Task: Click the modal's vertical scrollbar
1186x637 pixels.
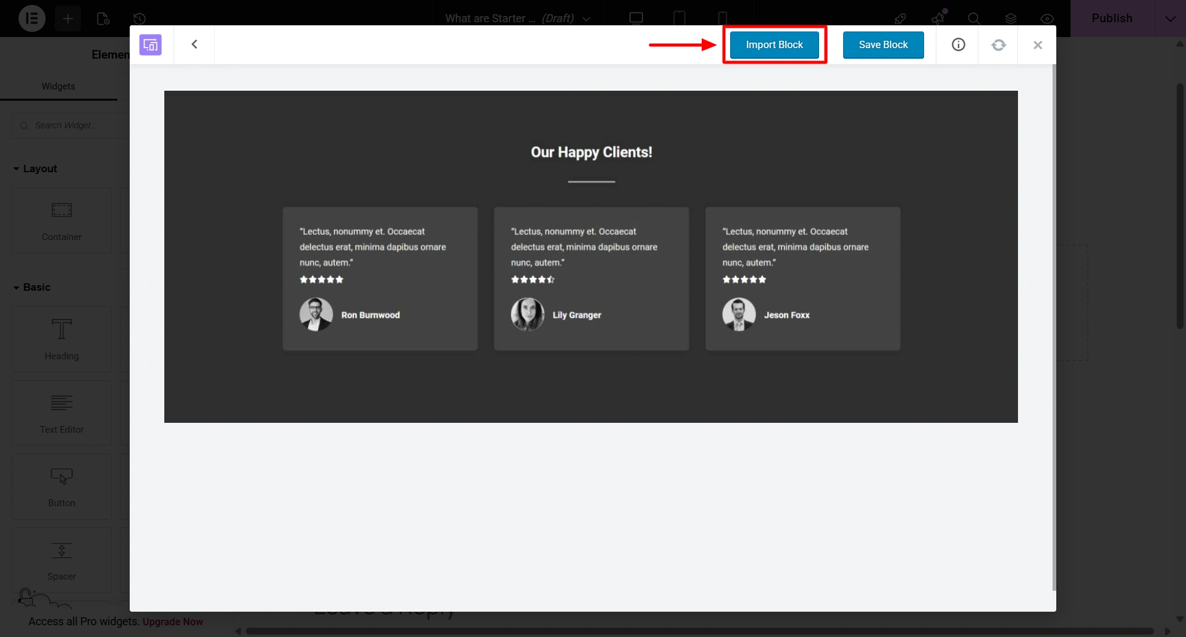Action: pos(1054,327)
